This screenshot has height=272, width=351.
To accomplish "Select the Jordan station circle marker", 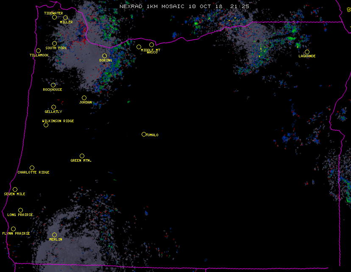I will point(84,98).
